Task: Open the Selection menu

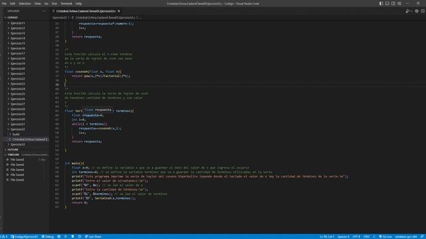Action: pyautogui.click(x=25, y=3)
